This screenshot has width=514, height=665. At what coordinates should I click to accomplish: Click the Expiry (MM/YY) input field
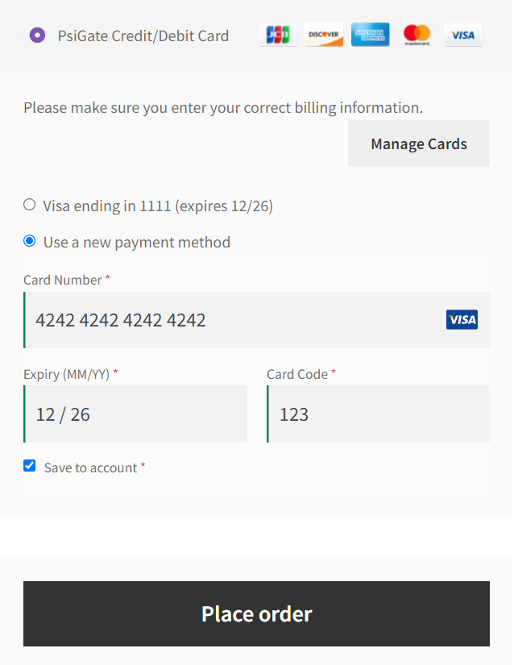point(135,414)
